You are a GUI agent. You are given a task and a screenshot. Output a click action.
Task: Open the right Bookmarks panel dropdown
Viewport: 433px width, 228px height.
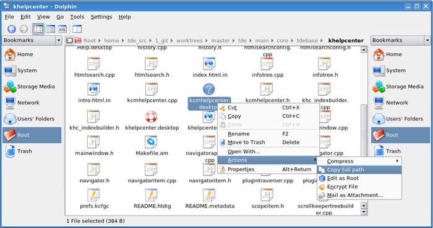click(427, 40)
